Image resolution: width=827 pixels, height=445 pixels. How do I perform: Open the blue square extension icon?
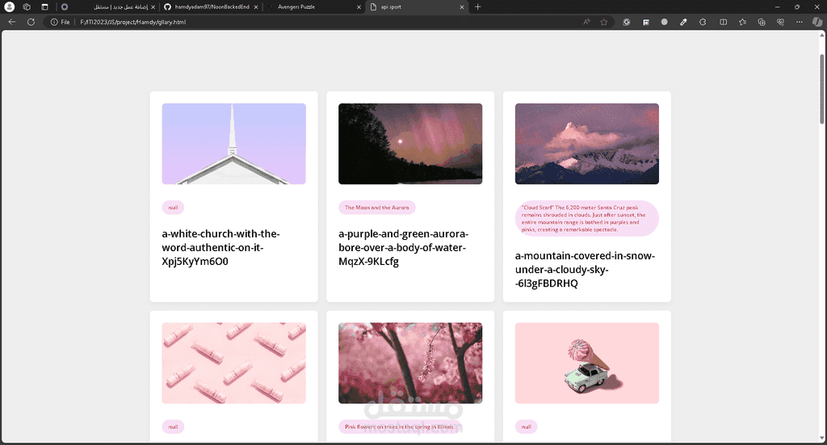645,22
